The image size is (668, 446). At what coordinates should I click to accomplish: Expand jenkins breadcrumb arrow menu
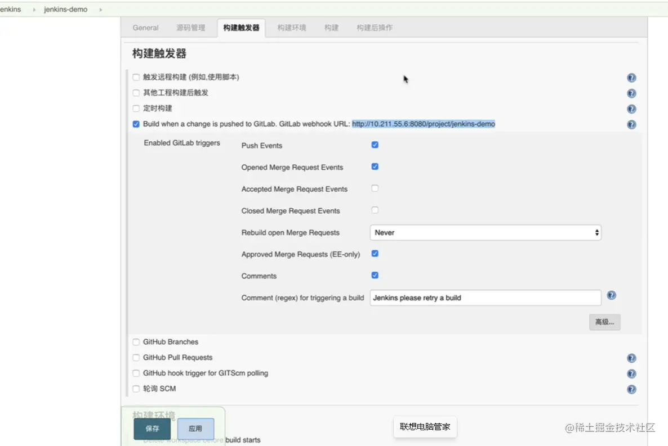(x=34, y=10)
